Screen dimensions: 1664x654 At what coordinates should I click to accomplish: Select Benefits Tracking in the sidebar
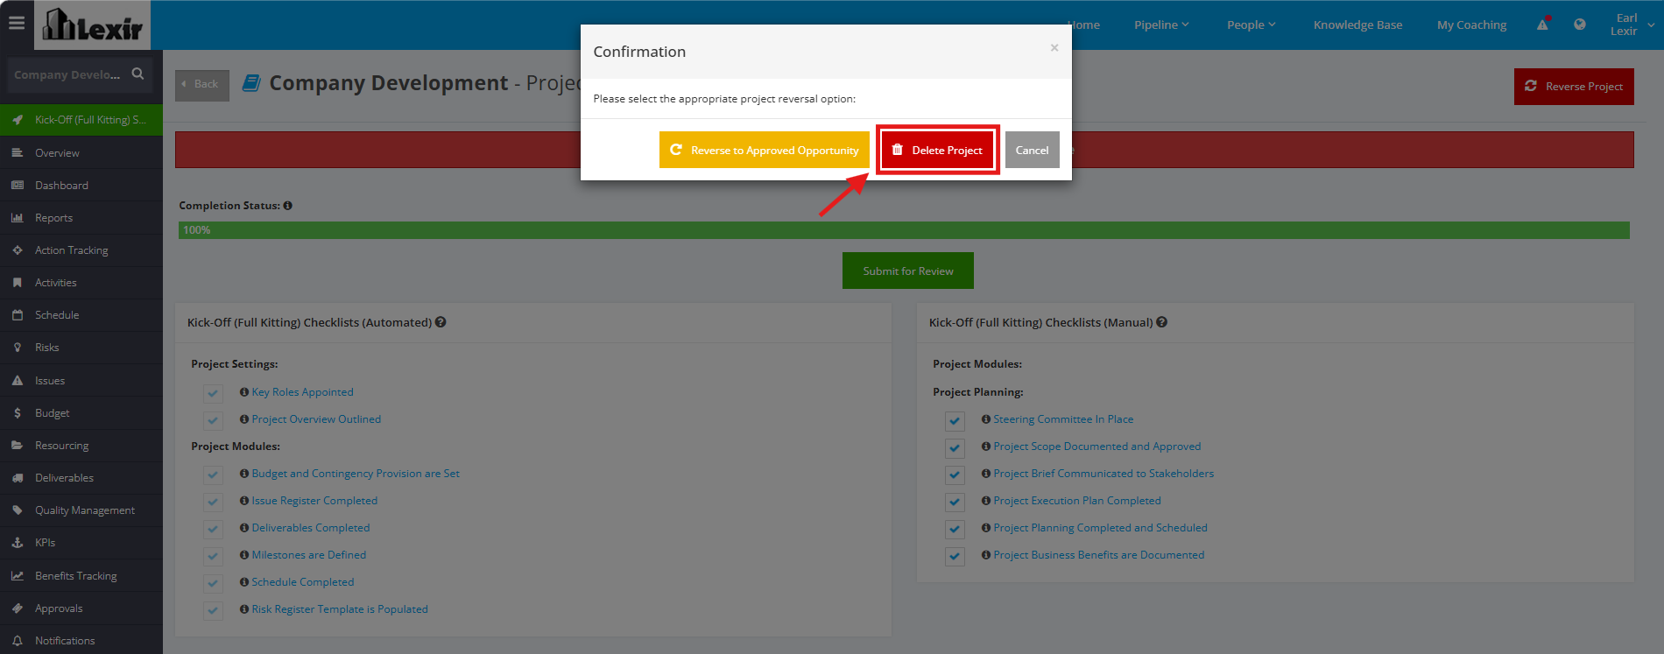81,576
